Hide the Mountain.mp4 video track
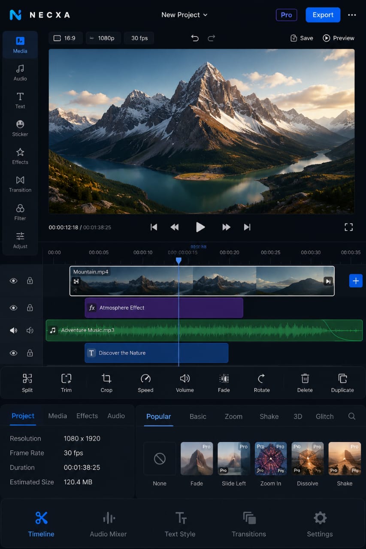The height and width of the screenshot is (549, 366). tap(14, 281)
